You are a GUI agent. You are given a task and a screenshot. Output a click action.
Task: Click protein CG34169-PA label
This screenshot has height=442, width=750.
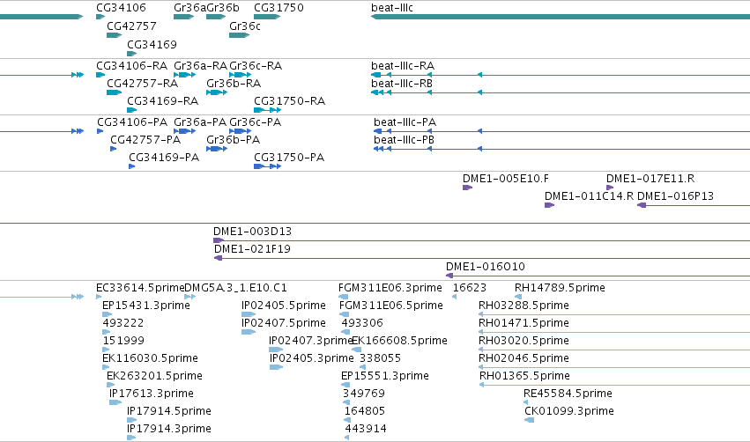click(164, 158)
